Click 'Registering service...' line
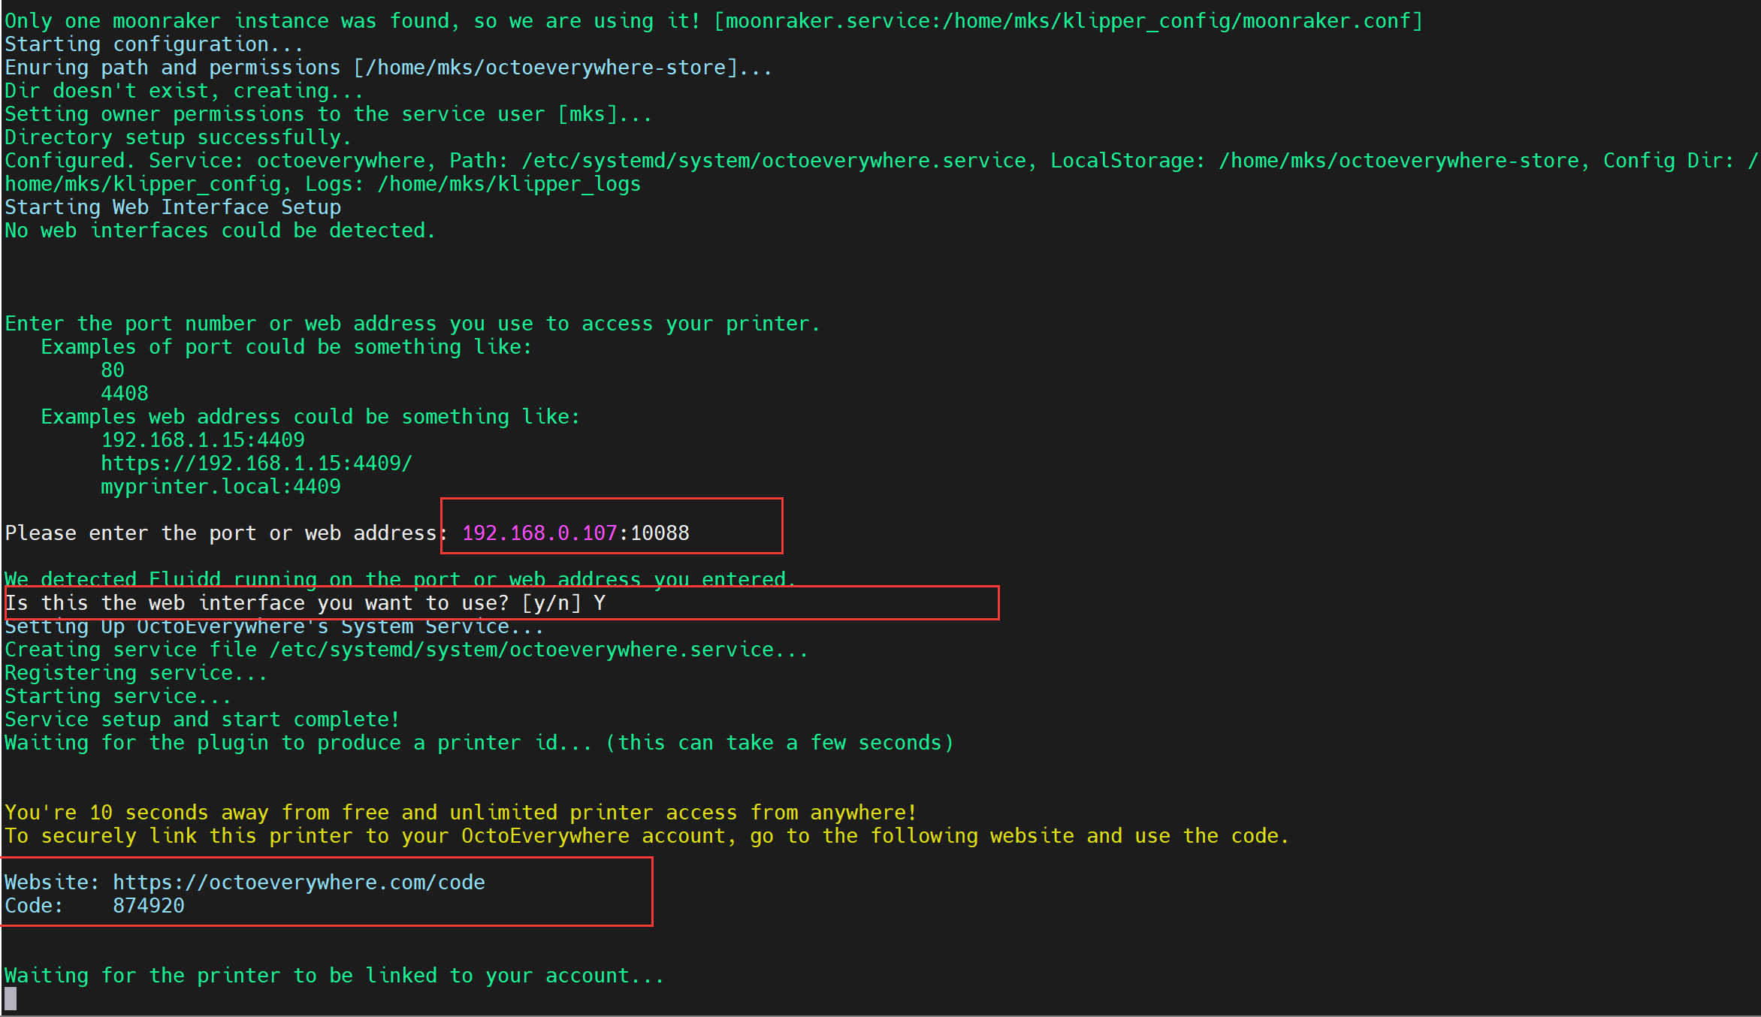 tap(136, 673)
